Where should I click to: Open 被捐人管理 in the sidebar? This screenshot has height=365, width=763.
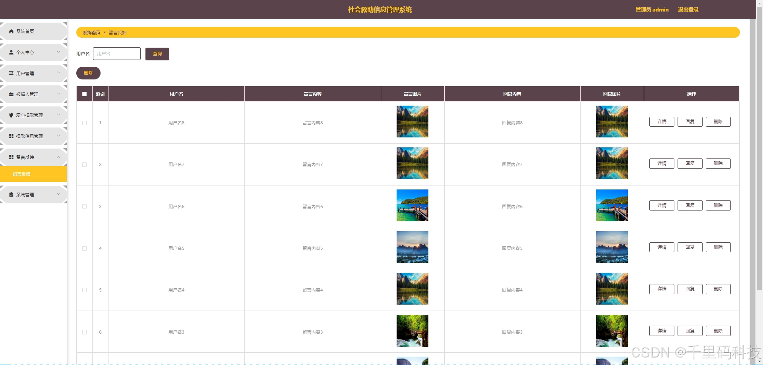point(33,94)
